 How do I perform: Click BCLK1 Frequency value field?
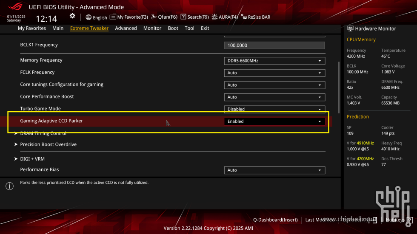[274, 45]
